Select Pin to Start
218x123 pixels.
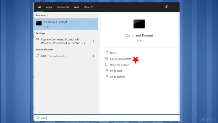116,71
